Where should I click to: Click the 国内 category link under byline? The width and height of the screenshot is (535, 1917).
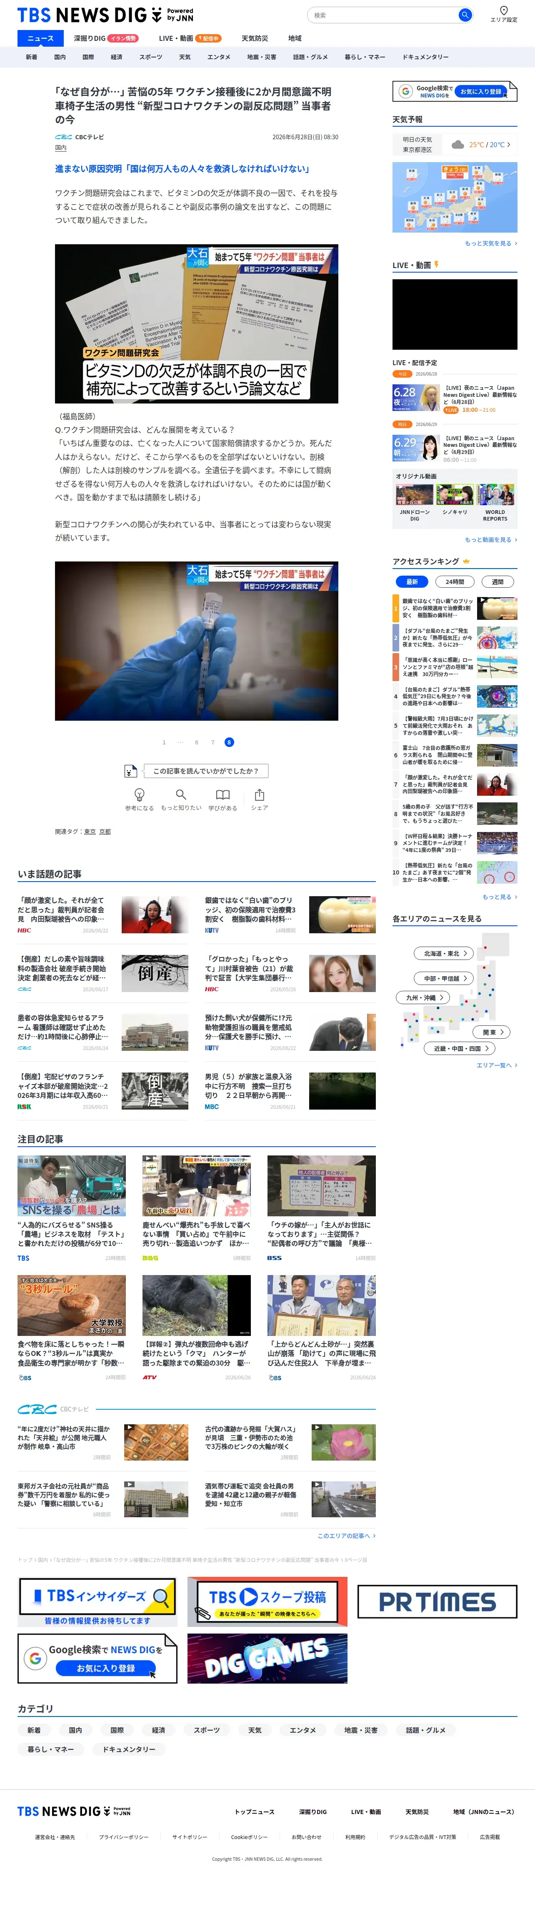pyautogui.click(x=60, y=148)
